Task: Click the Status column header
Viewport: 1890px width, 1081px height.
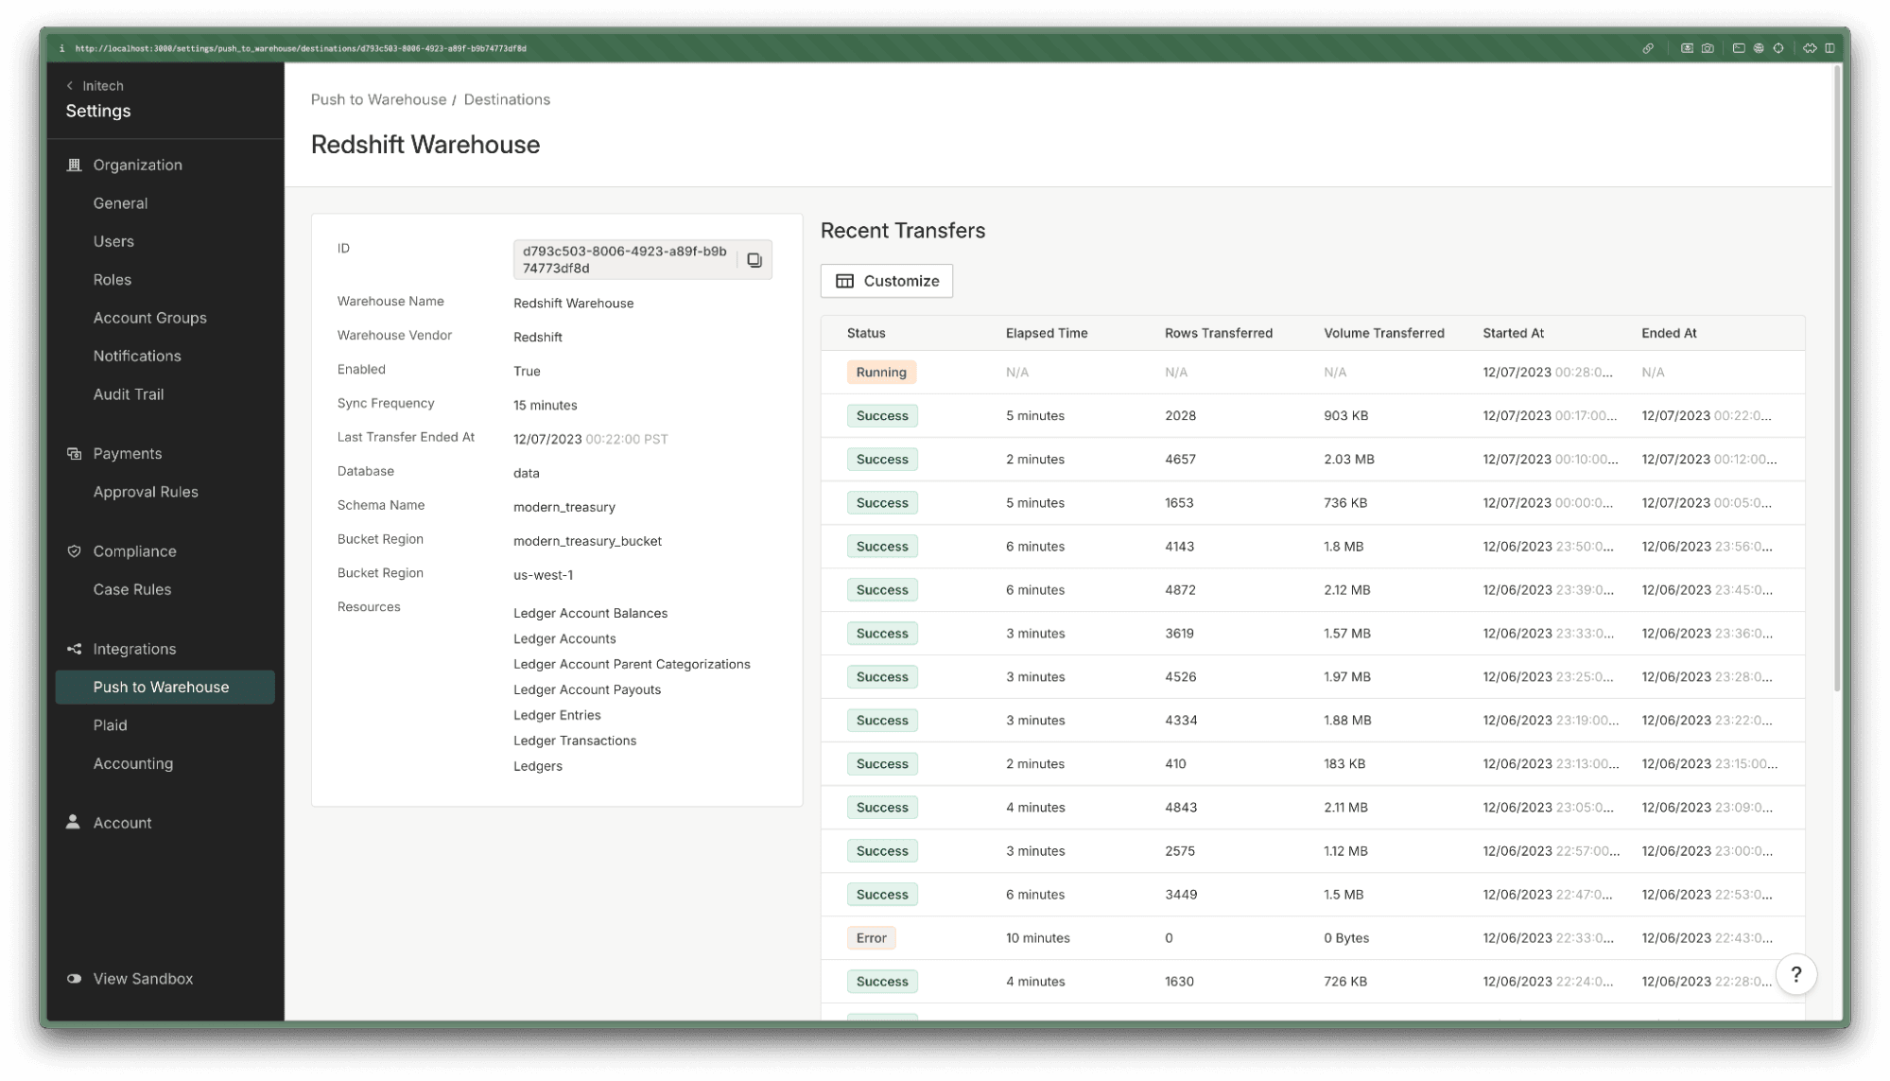Action: [866, 333]
